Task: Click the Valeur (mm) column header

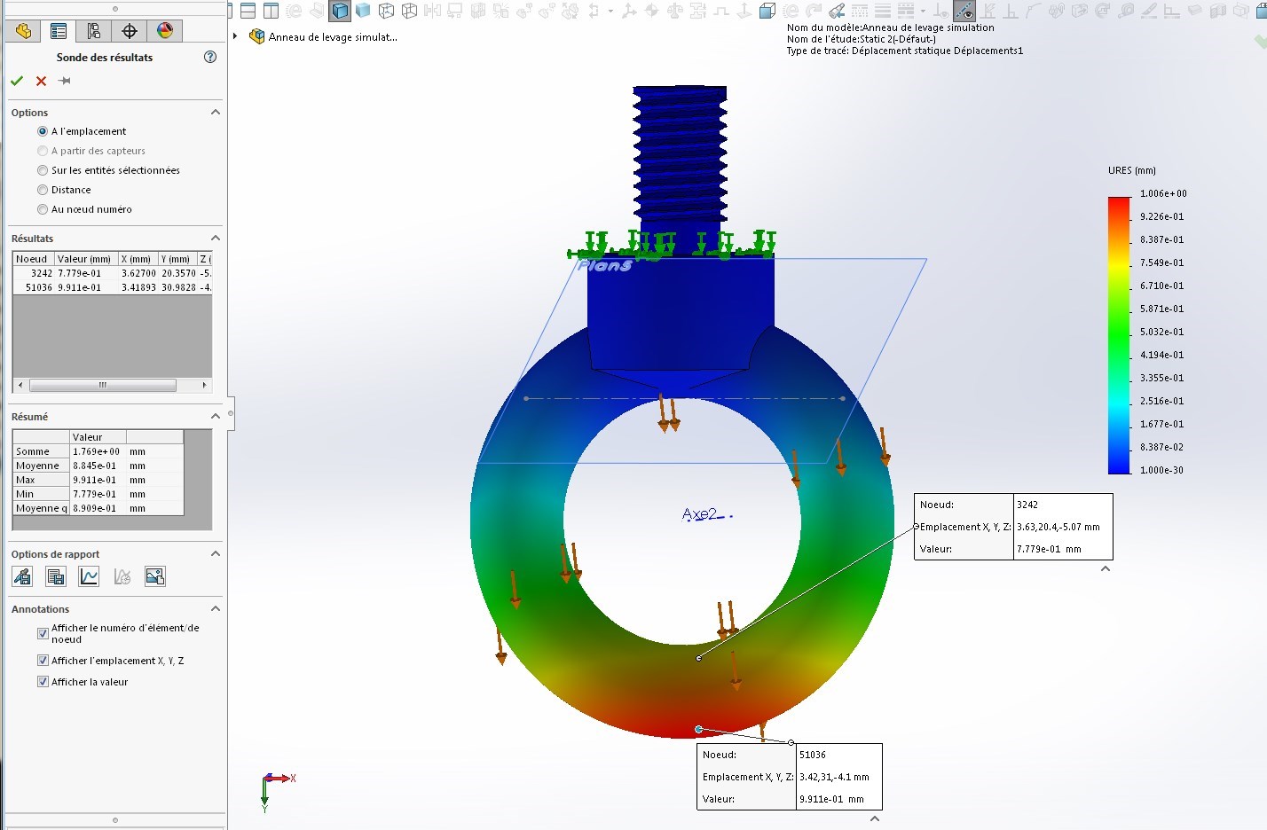Action: tap(85, 259)
